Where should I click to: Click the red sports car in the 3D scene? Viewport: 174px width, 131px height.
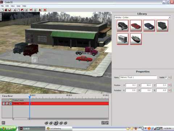click(x=84, y=59)
